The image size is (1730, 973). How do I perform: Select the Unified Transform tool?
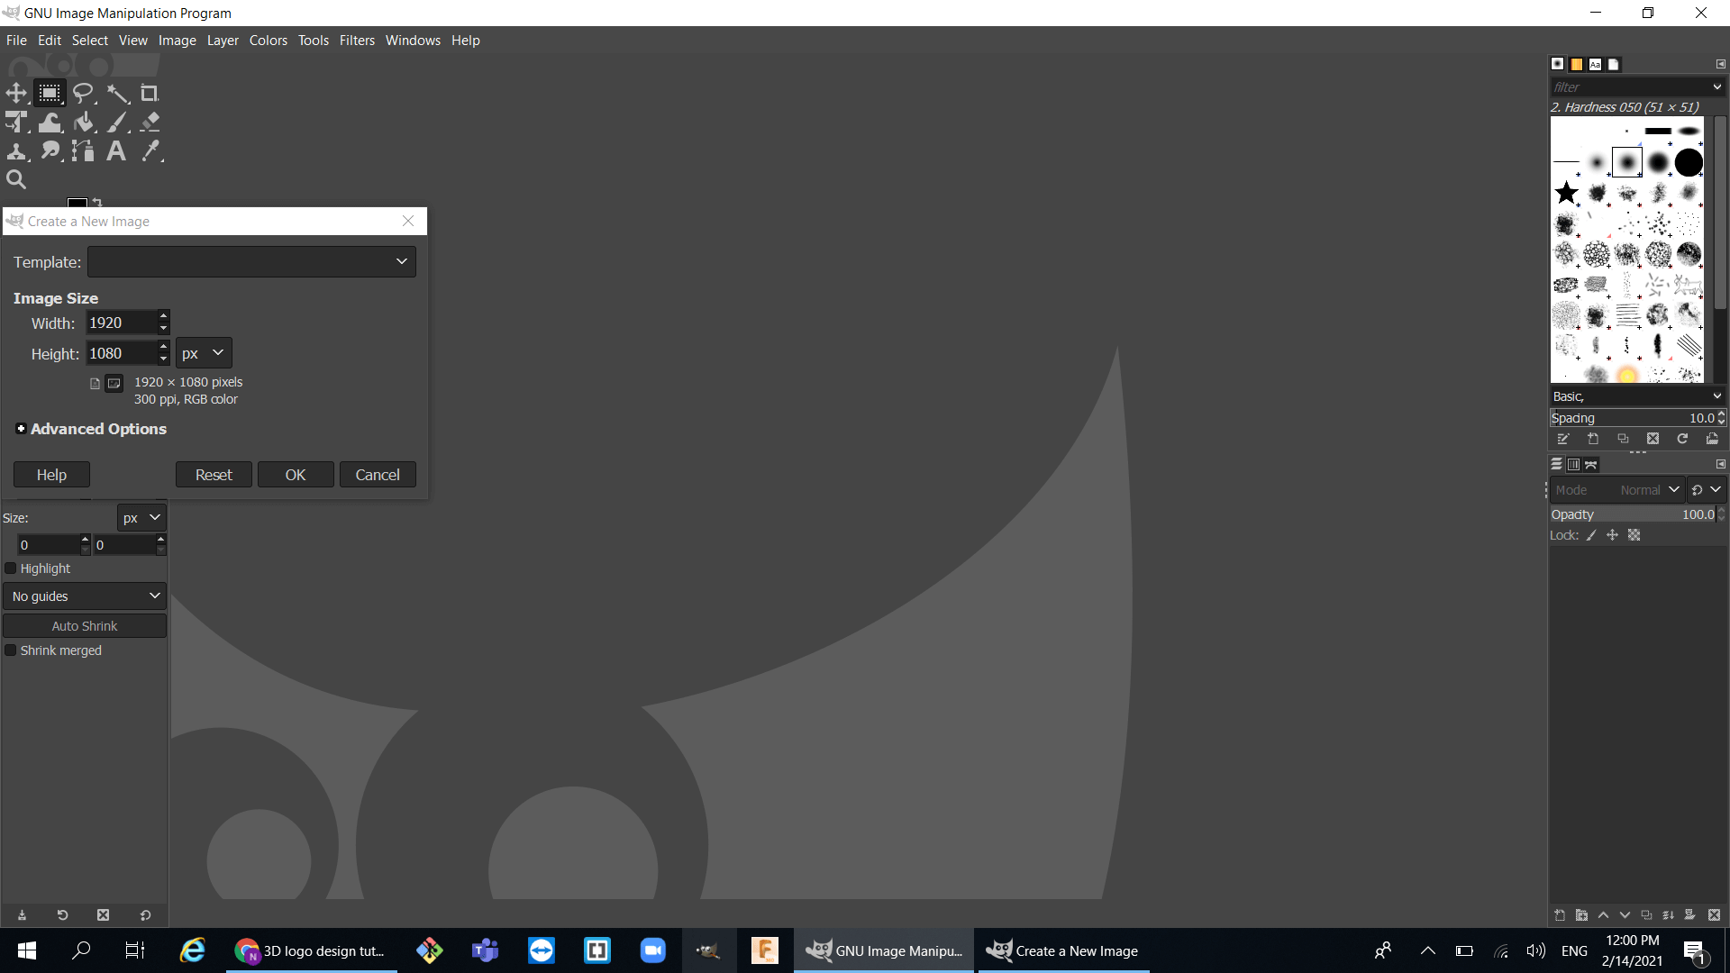[x=16, y=122]
